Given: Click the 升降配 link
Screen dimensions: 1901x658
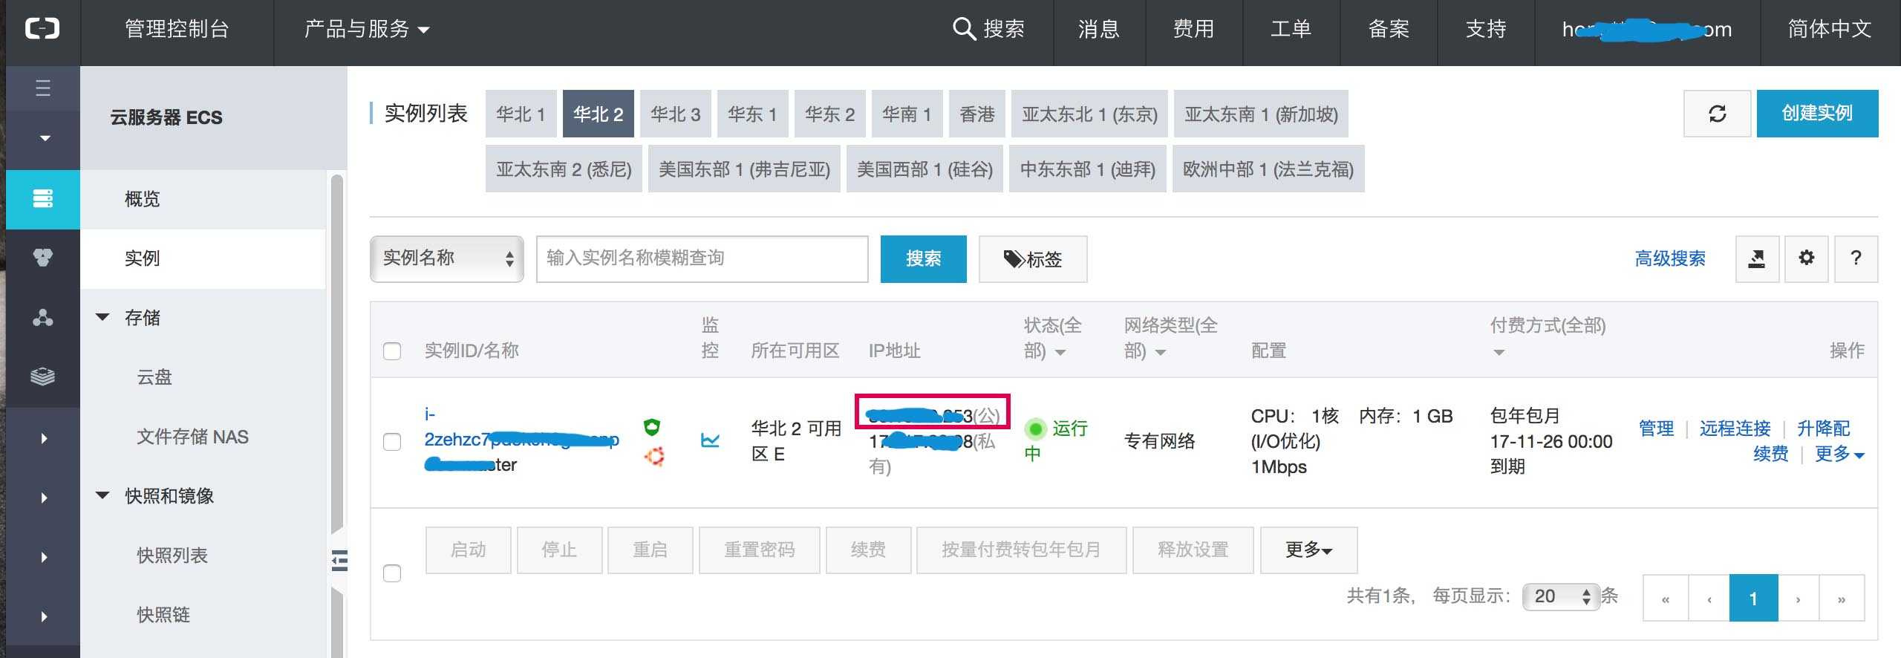Looking at the screenshot, I should (x=1823, y=429).
